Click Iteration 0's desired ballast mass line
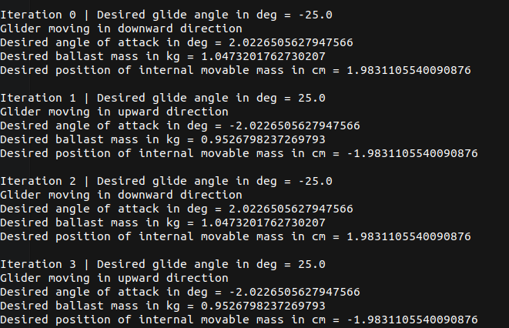This screenshot has width=509, height=328. (162, 56)
